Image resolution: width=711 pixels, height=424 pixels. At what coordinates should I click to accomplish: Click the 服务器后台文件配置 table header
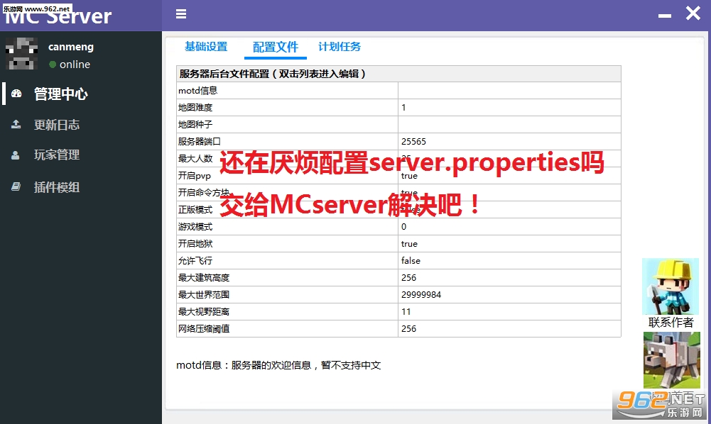click(x=398, y=74)
